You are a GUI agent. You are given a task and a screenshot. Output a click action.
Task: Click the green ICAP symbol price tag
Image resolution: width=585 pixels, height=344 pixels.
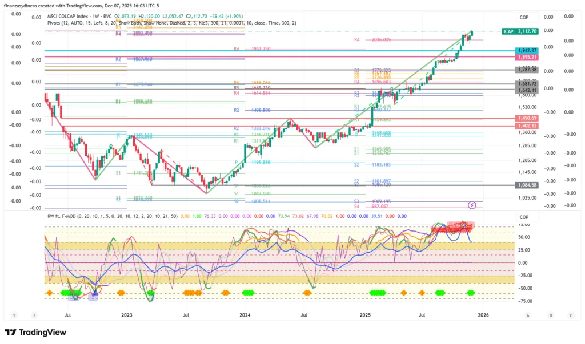pyautogui.click(x=519, y=31)
